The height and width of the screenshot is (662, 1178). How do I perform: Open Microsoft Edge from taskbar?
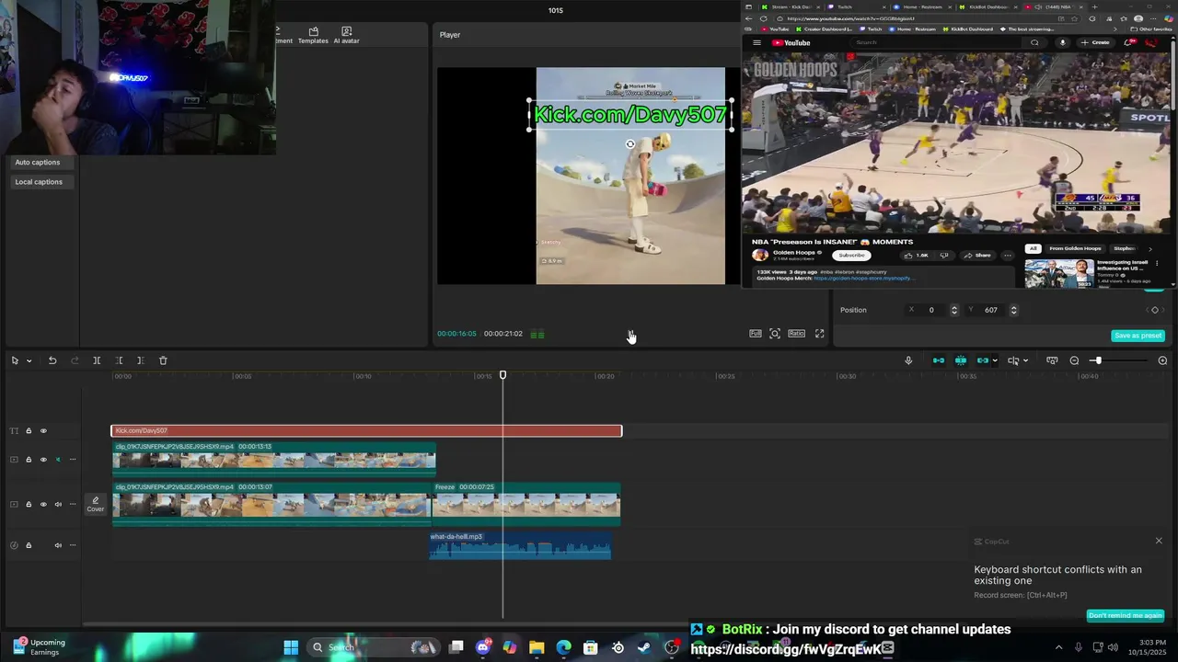click(563, 647)
